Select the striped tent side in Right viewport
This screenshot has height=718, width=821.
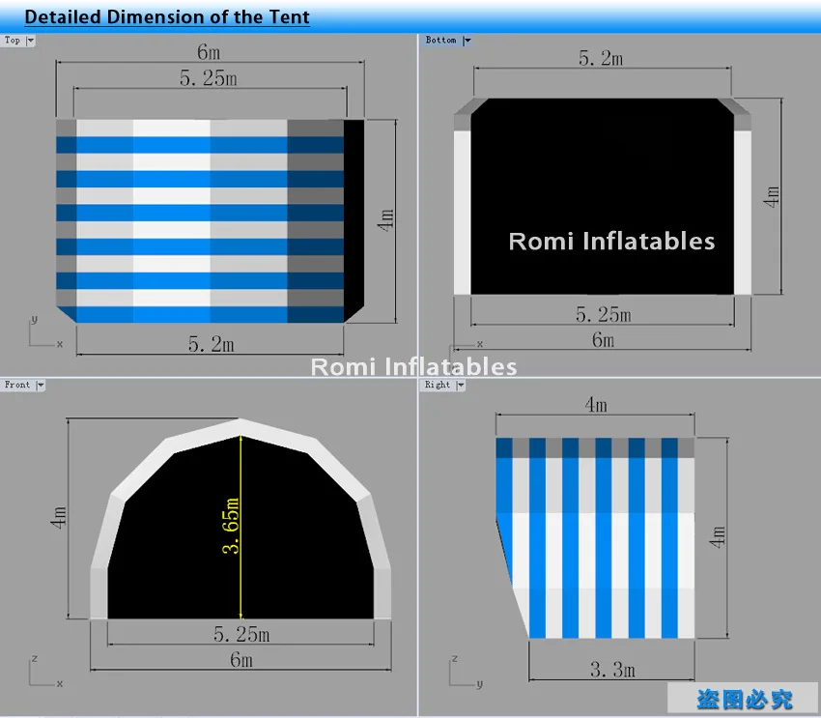(595, 538)
